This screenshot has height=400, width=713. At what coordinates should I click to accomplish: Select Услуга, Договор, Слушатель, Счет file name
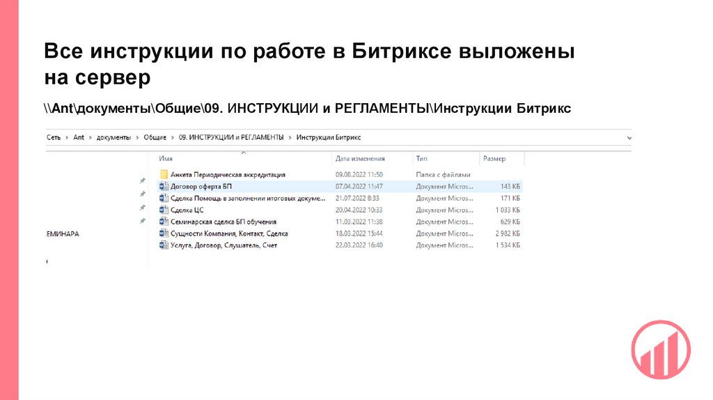click(x=224, y=245)
